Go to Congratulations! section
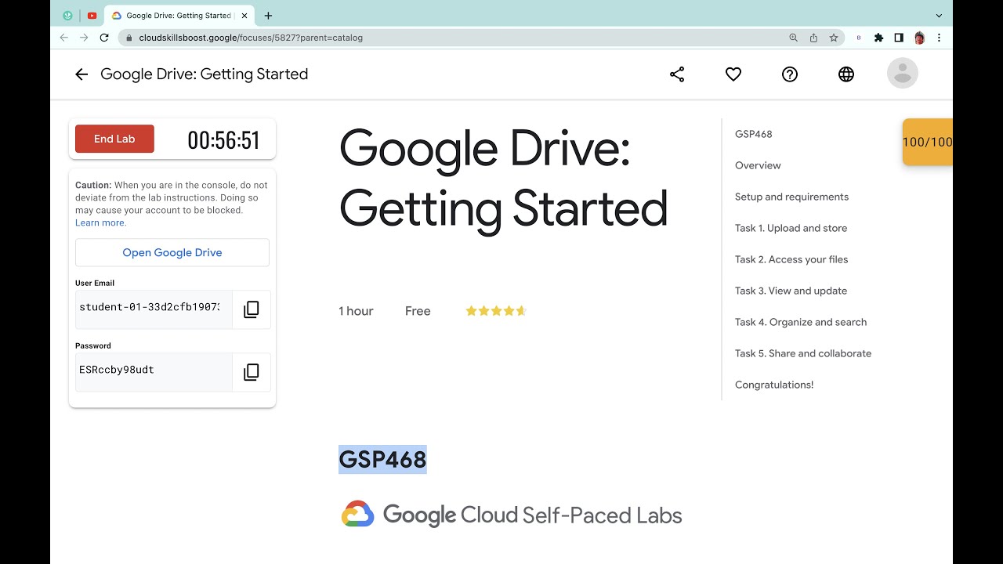This screenshot has width=1003, height=564. coord(774,385)
